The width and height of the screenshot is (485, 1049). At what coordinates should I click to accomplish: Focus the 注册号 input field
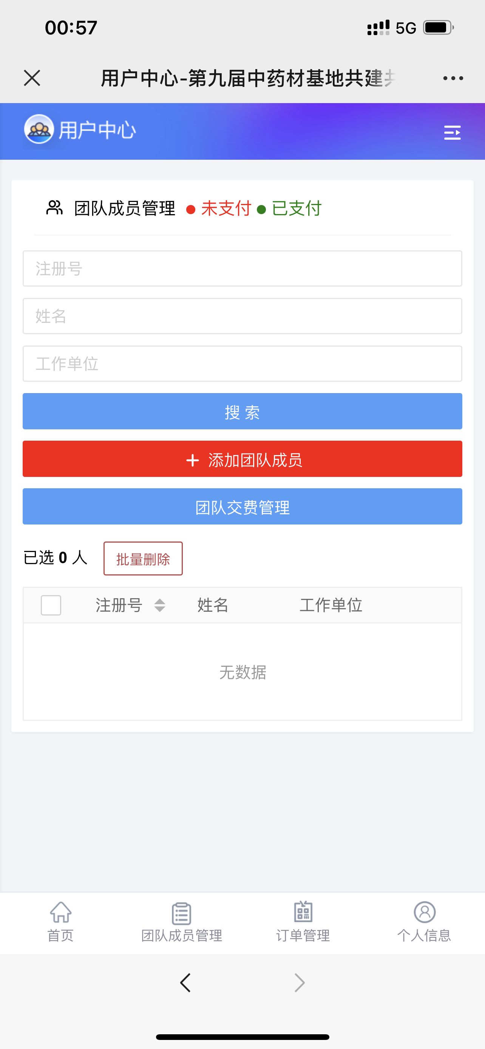tap(242, 268)
